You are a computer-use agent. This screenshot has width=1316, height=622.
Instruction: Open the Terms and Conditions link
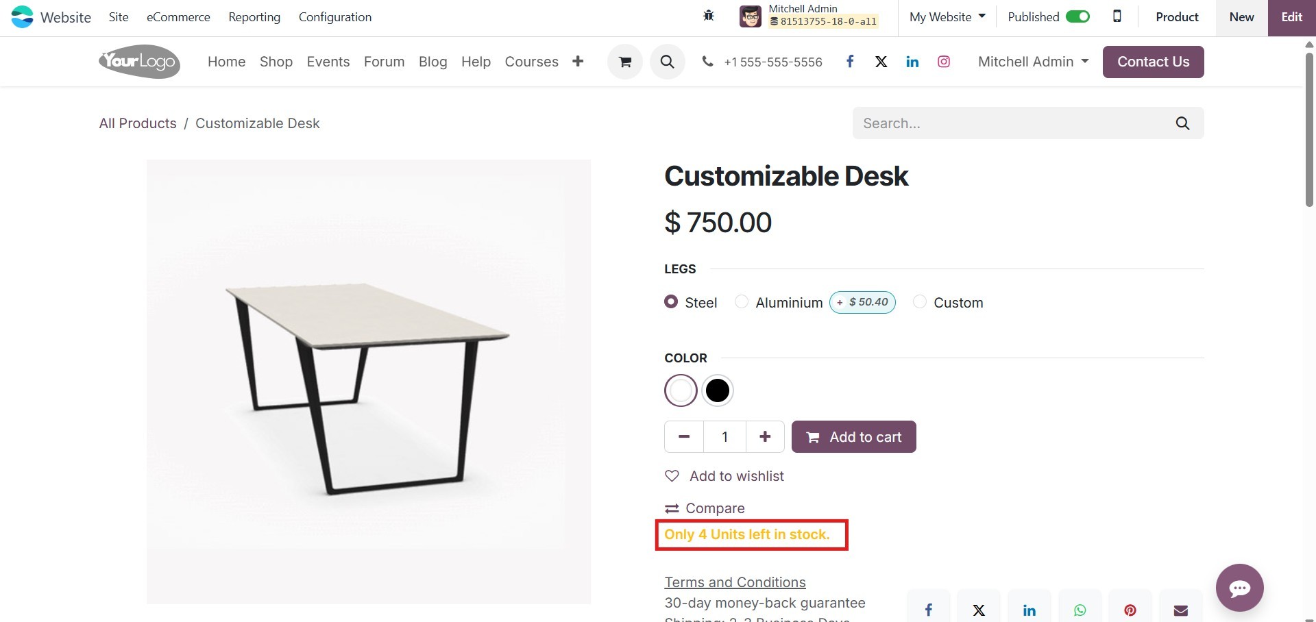click(734, 582)
